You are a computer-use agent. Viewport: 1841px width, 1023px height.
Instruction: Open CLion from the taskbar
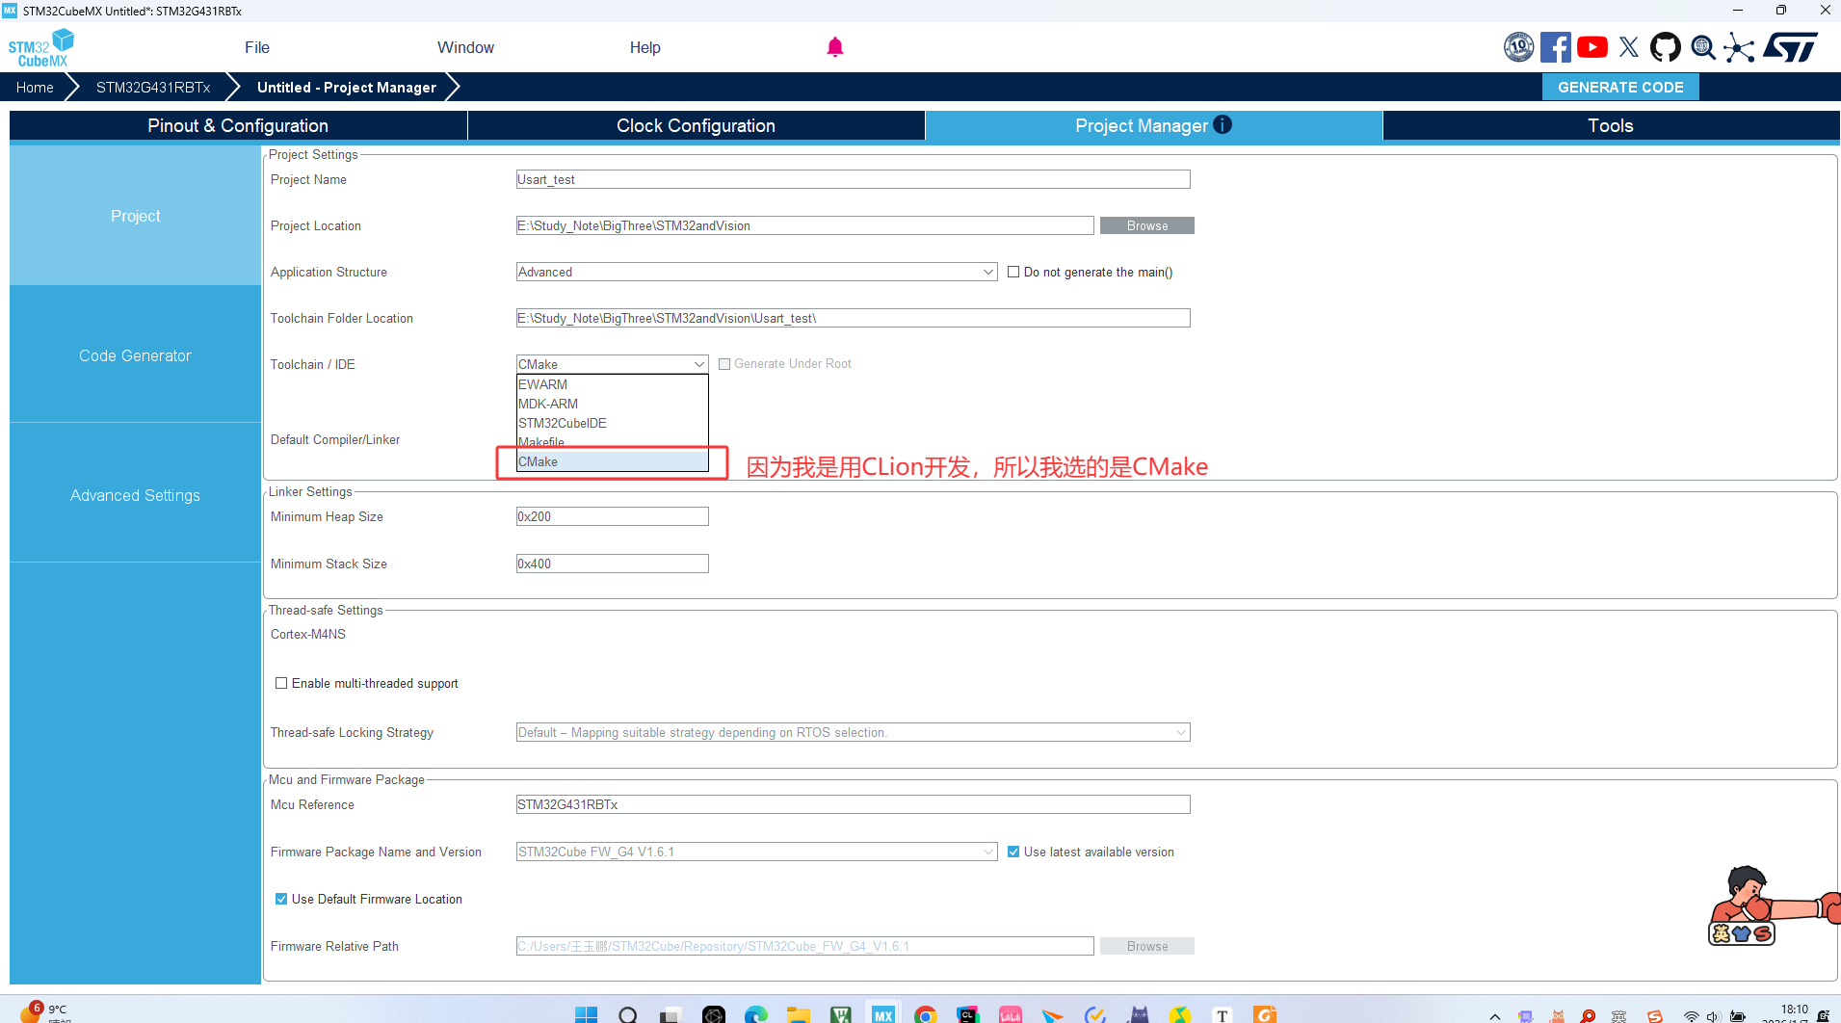(968, 1014)
